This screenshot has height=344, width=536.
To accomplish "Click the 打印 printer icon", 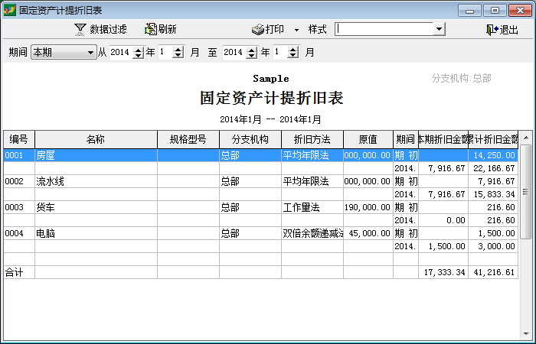I will [258, 29].
